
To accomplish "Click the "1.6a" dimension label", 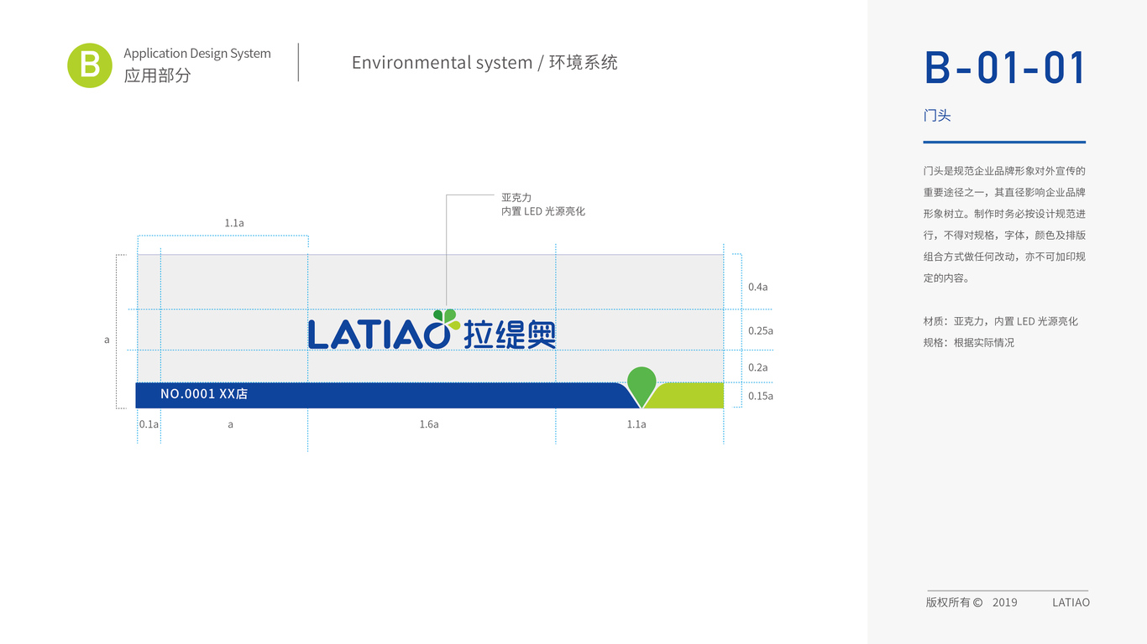I will 429,424.
